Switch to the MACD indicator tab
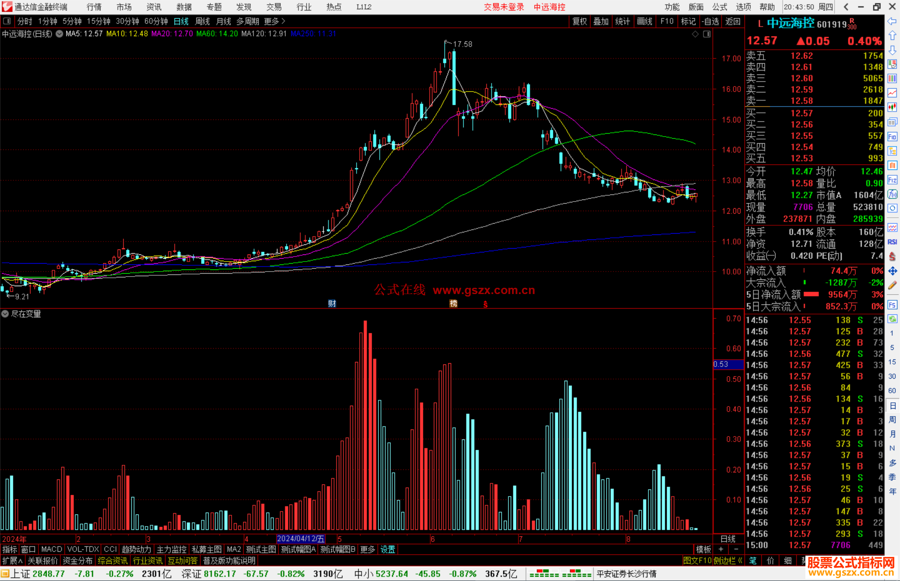 (51, 549)
